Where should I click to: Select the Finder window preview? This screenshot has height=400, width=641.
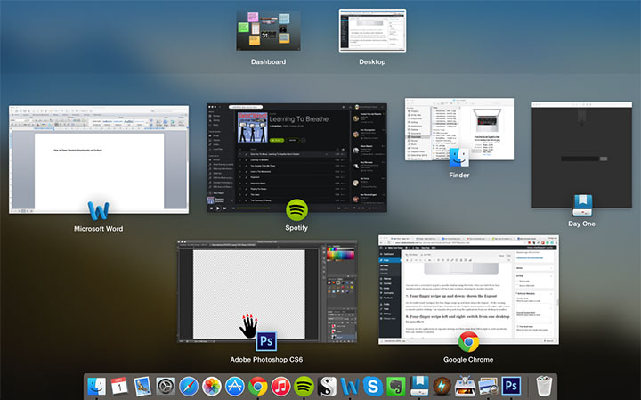(459, 129)
